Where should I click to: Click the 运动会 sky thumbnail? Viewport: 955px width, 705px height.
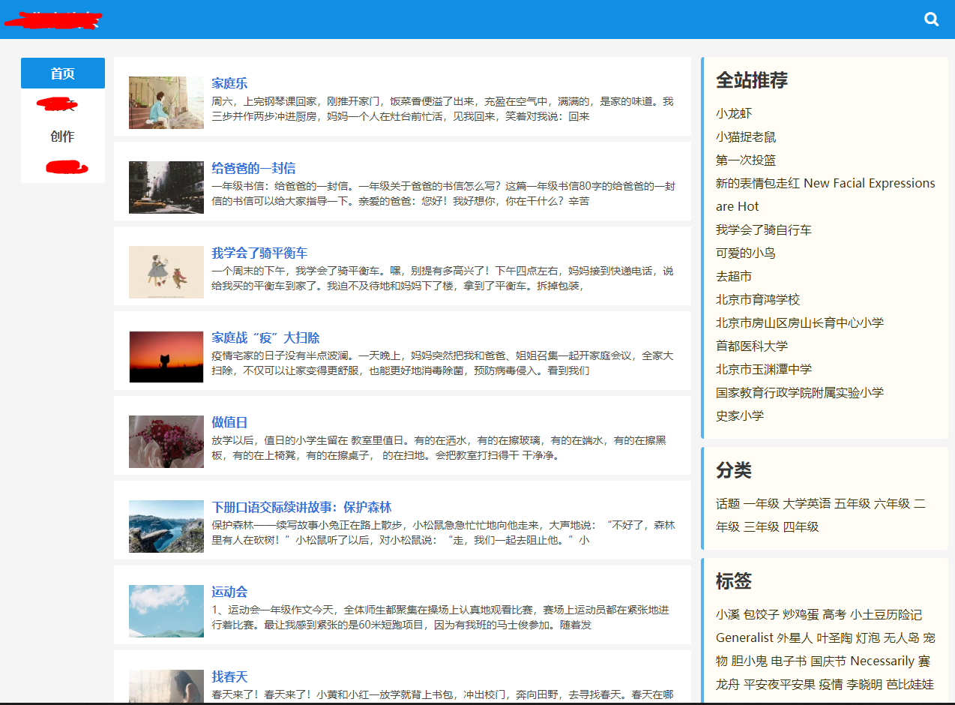click(x=166, y=611)
